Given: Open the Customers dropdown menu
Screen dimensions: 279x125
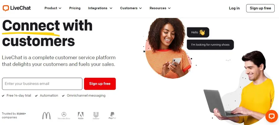Looking at the screenshot, I should click(131, 8).
